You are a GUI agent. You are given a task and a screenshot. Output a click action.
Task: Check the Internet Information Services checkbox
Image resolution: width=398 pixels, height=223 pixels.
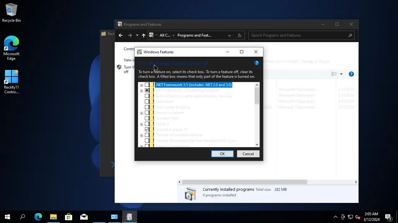pyautogui.click(x=147, y=135)
